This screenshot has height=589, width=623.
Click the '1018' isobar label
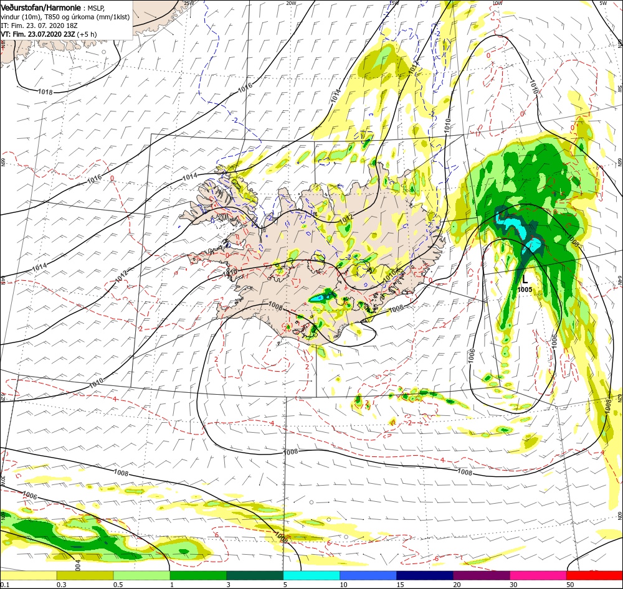coord(45,92)
